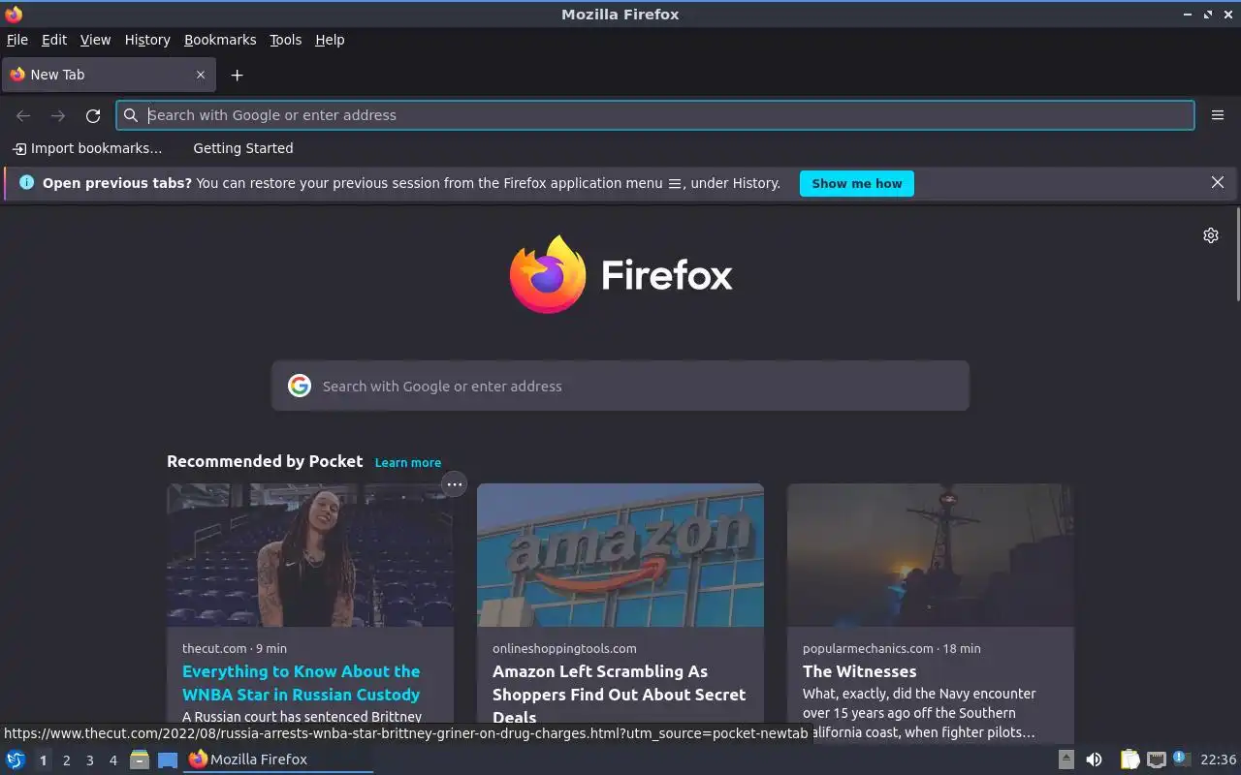Switch to workspace 1
This screenshot has width=1241, height=775.
point(43,760)
